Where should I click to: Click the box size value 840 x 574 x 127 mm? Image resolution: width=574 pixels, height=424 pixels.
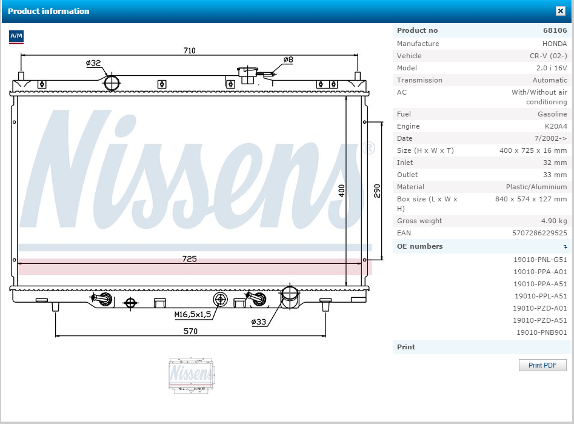click(531, 199)
